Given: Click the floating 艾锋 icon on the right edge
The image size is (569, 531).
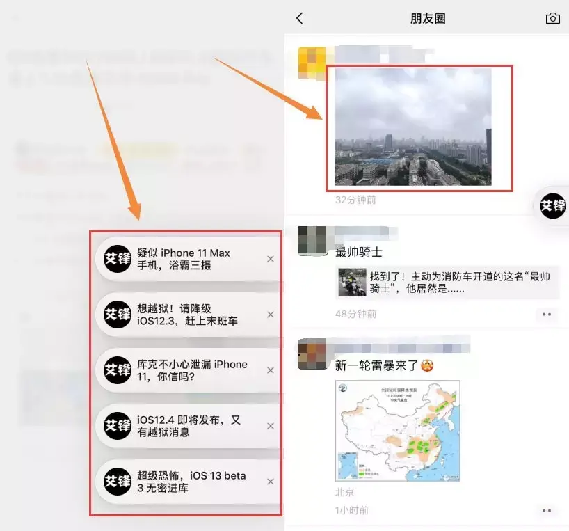Looking at the screenshot, I should 552,206.
